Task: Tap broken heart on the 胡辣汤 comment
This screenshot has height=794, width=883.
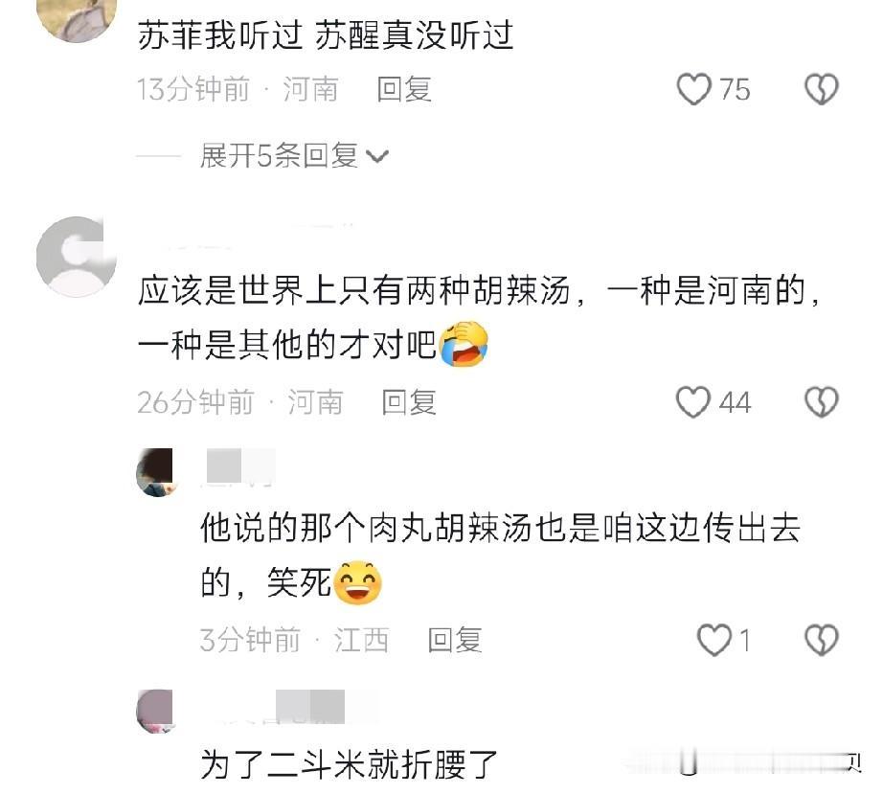Action: coord(822,402)
